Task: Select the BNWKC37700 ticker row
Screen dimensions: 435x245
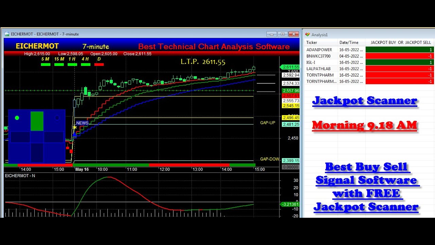Action: (x=369, y=56)
